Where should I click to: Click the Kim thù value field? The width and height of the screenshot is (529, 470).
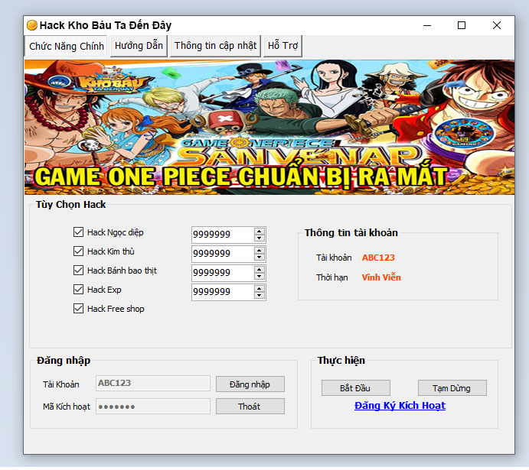pos(223,254)
